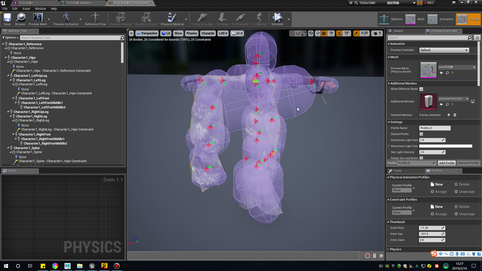Save the Additional Meshes collection icon

point(473,101)
